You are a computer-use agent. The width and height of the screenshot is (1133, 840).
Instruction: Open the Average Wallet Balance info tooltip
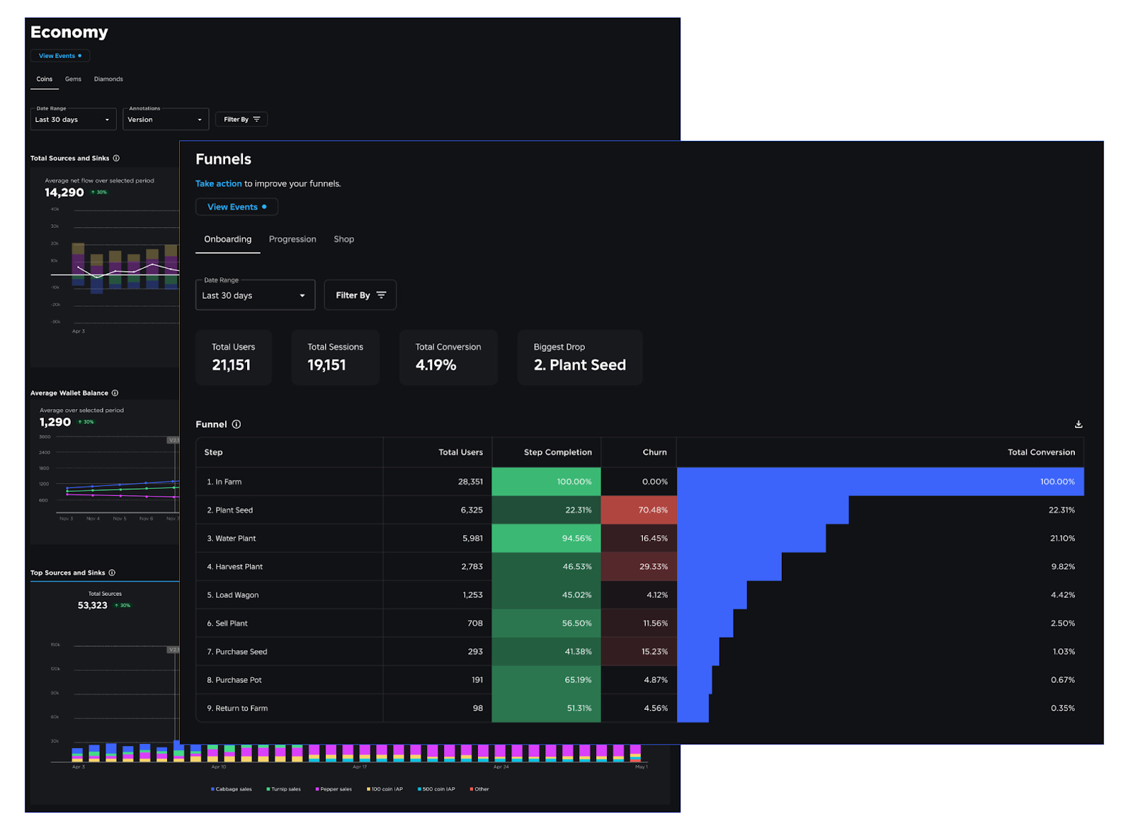(x=116, y=393)
